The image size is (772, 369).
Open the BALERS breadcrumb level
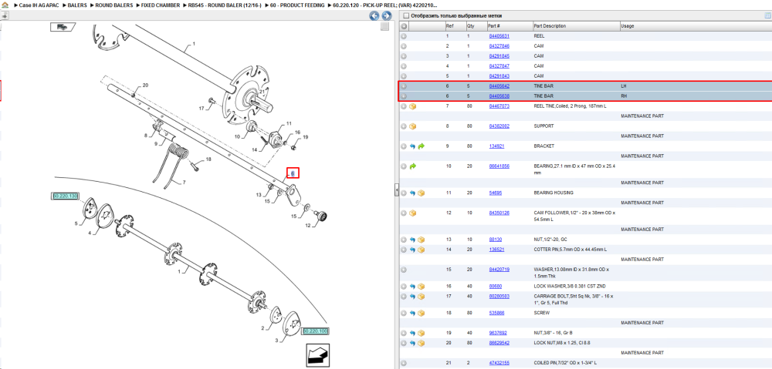tap(76, 5)
